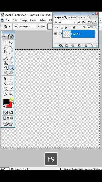Create a new layer set folder
102x182 pixels.
click(73, 45)
